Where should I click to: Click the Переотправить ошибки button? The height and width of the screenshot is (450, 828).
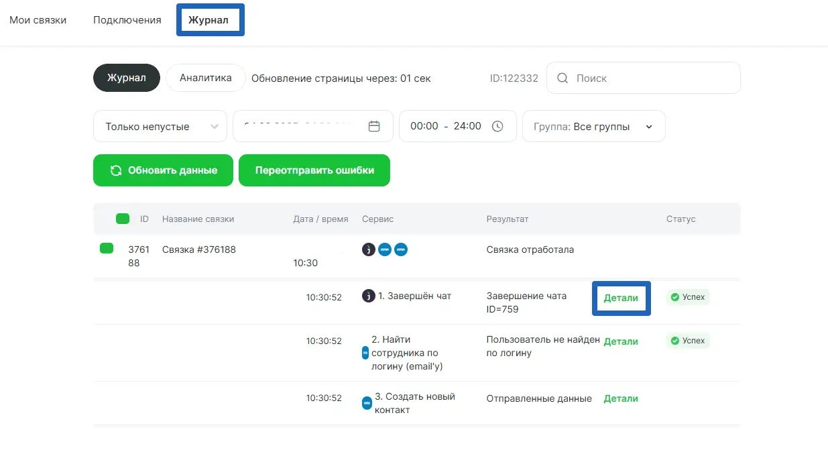point(314,170)
